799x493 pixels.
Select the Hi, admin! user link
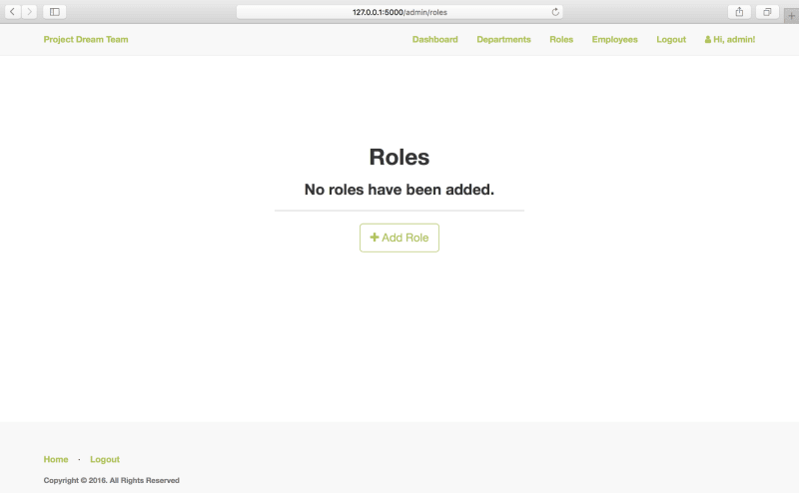click(x=730, y=39)
